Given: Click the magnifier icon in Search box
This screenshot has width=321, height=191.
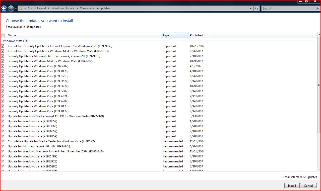Looking at the screenshot, I should 318,8.
